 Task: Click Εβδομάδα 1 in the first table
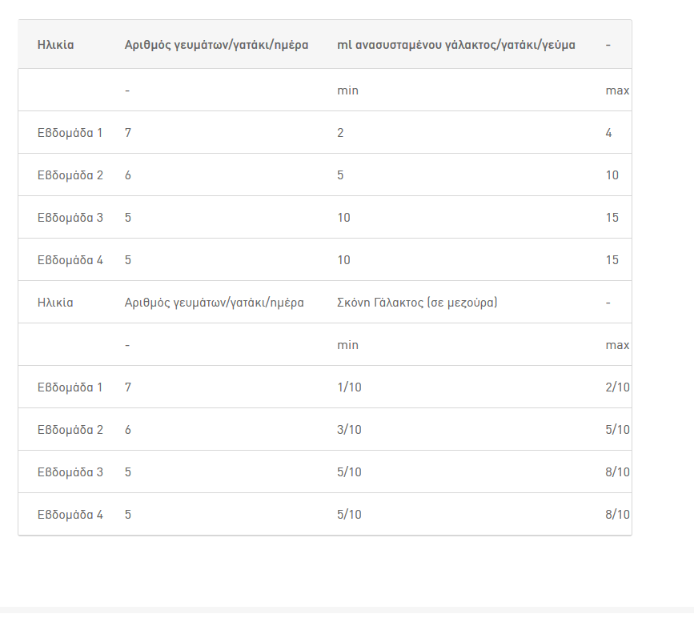[70, 133]
